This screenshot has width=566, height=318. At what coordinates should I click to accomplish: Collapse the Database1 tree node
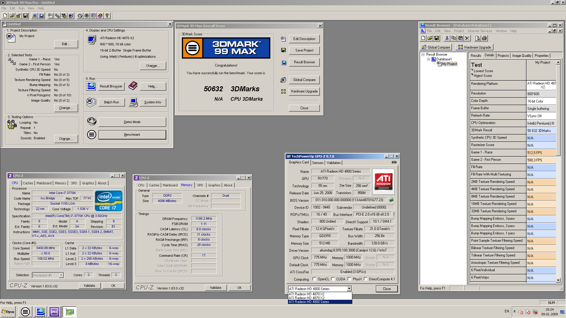tap(428, 59)
